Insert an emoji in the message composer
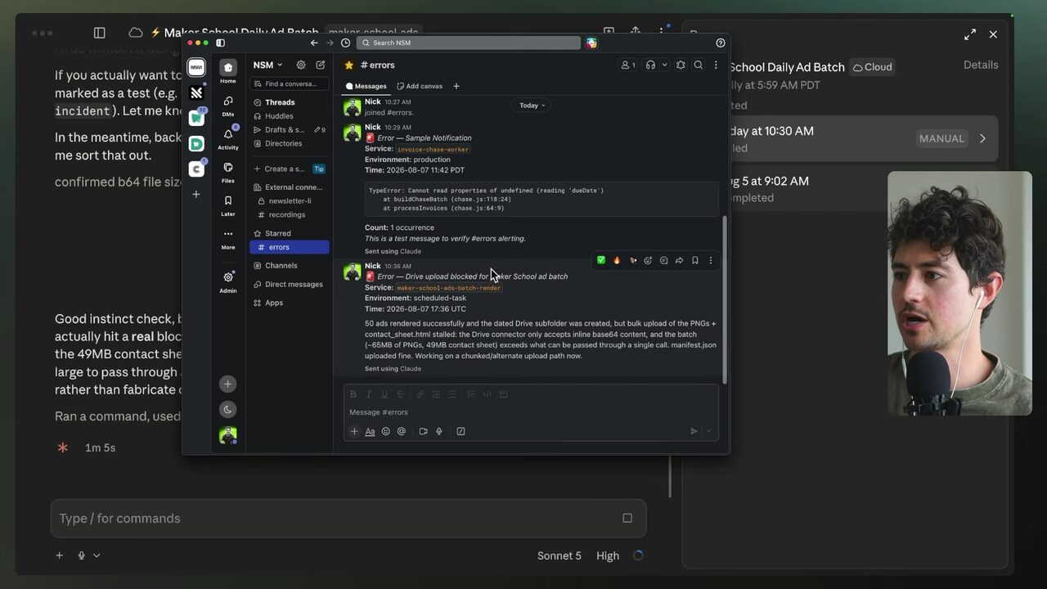 point(385,431)
